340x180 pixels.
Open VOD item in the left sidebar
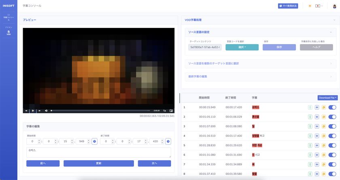pyautogui.click(x=8, y=33)
